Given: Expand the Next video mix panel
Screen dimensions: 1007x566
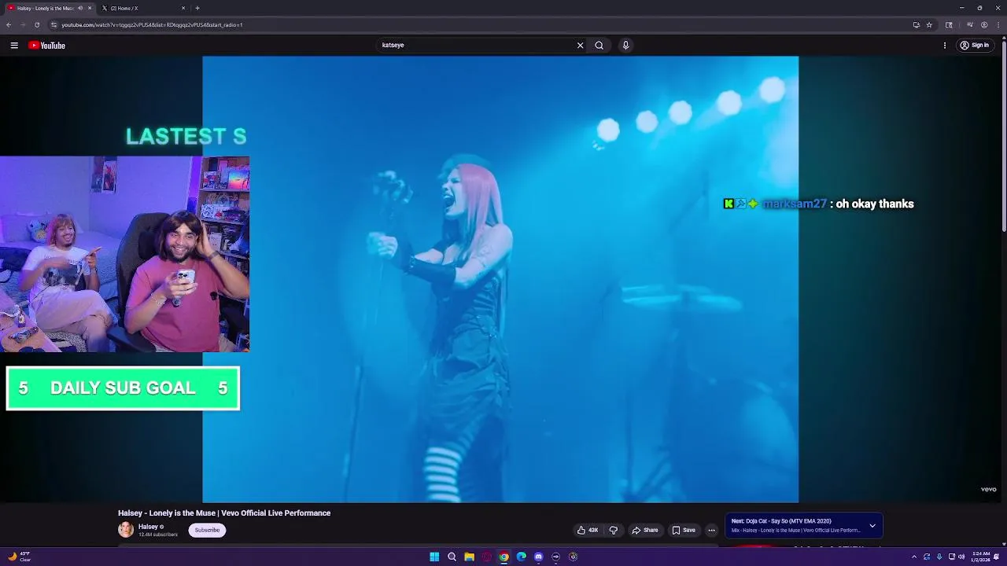Looking at the screenshot, I should point(872,526).
